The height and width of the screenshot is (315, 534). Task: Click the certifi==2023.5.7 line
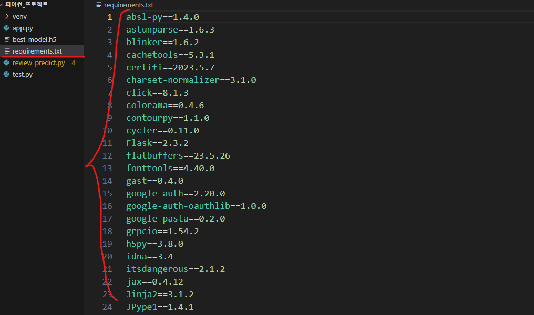[x=170, y=67]
